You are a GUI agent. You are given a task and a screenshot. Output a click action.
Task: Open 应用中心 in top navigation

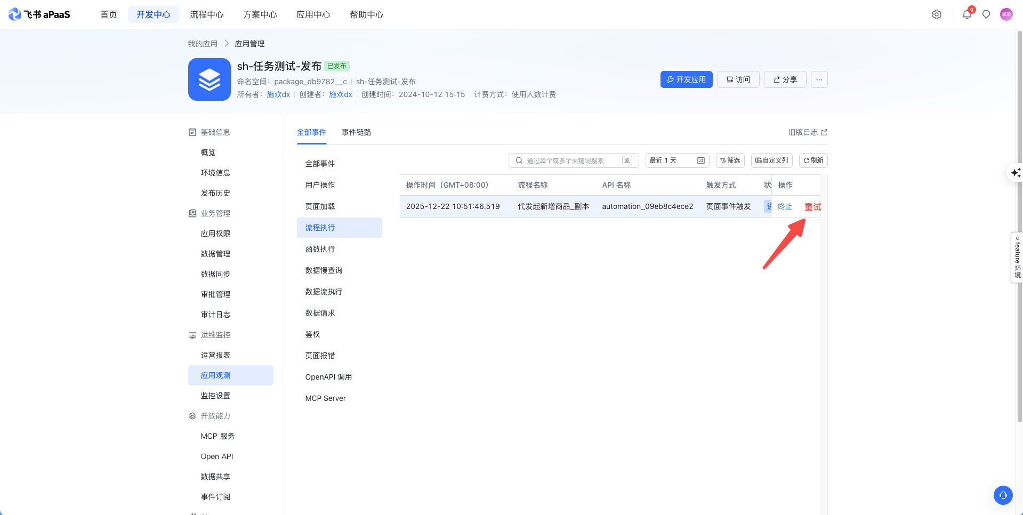coord(313,14)
